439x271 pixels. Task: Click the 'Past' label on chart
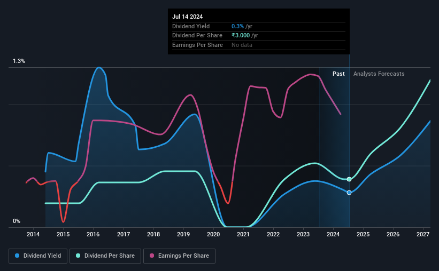(338, 74)
